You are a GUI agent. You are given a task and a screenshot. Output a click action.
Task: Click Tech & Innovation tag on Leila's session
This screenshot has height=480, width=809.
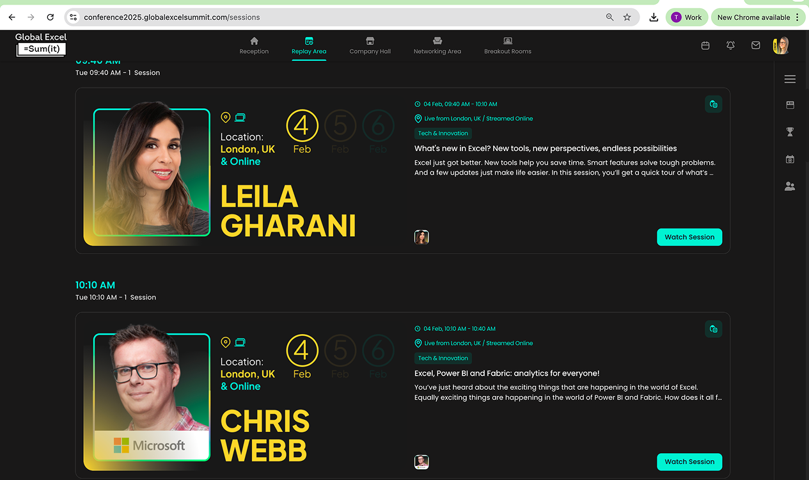pos(443,133)
